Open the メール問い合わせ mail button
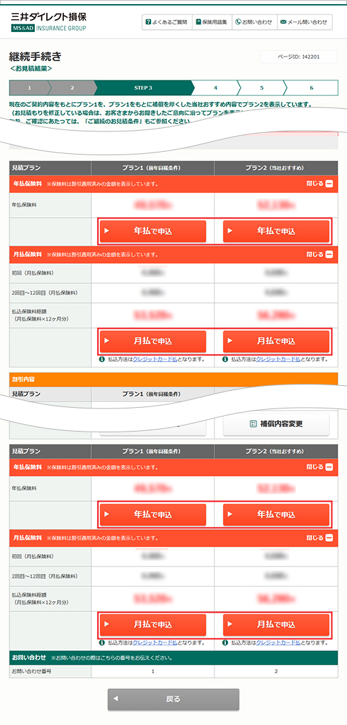Viewport: 347px width, 725px height. tap(304, 22)
